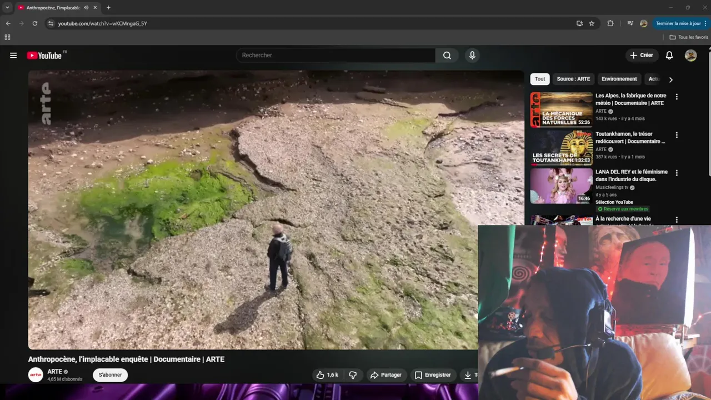Open the extensions puzzle icon
Viewport: 711px width, 400px height.
pyautogui.click(x=610, y=23)
